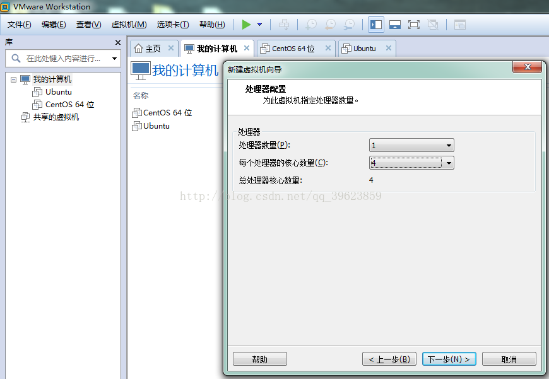Open the 帮助(H) menu
Image resolution: width=549 pixels, height=379 pixels.
point(212,25)
